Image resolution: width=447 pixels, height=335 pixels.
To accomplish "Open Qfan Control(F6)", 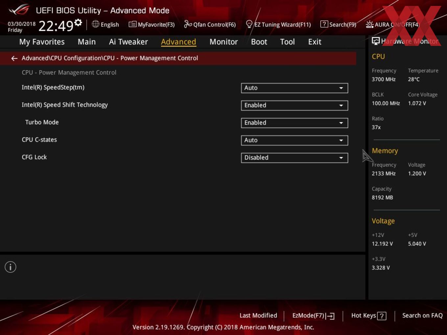I will pyautogui.click(x=210, y=24).
